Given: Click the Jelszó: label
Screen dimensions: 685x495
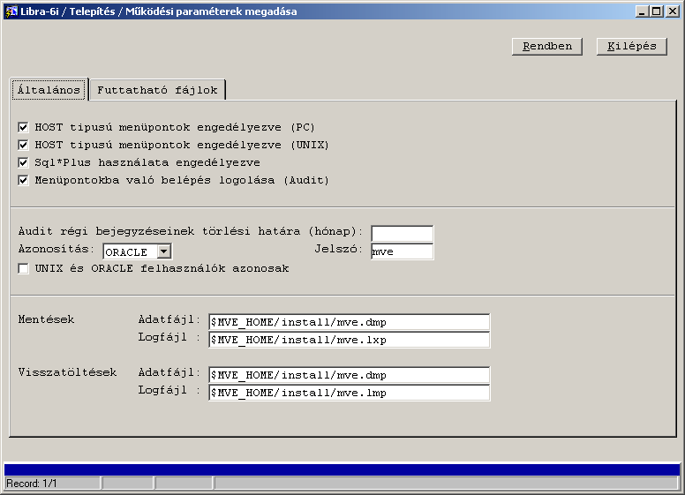Looking at the screenshot, I should [x=339, y=249].
